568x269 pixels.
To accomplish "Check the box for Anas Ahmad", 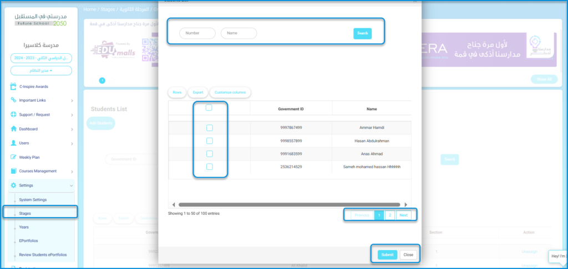I will (209, 154).
